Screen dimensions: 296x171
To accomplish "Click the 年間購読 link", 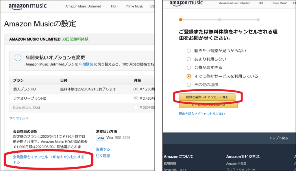I will click(86, 64).
